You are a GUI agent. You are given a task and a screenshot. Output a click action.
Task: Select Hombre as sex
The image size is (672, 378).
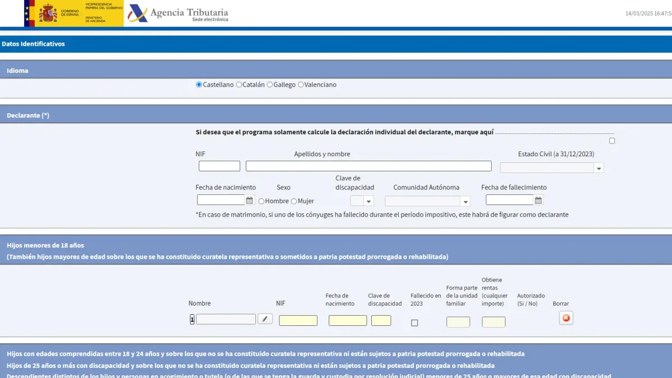click(x=262, y=202)
